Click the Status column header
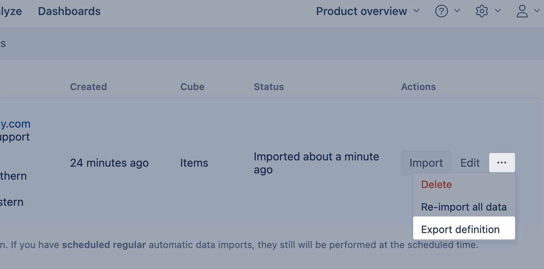Screen dimensions: 544x269 [269, 87]
